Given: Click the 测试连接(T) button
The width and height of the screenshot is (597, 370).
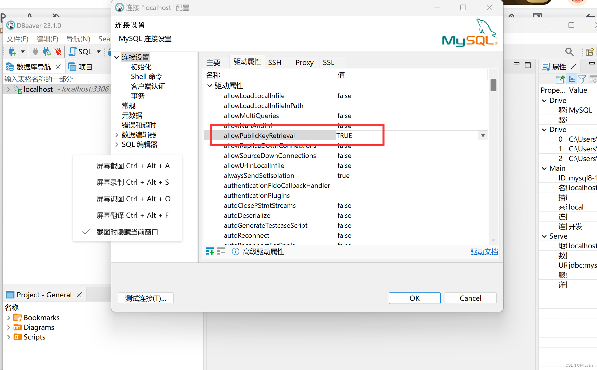Looking at the screenshot, I should (145, 298).
